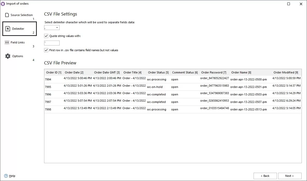
Task: Switch to the Field Links step
Action: tap(17, 42)
